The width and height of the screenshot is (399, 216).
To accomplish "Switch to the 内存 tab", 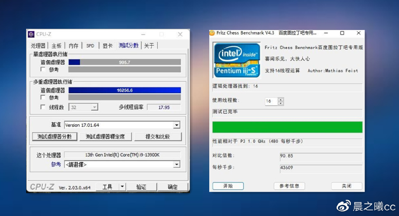I will coord(74,46).
